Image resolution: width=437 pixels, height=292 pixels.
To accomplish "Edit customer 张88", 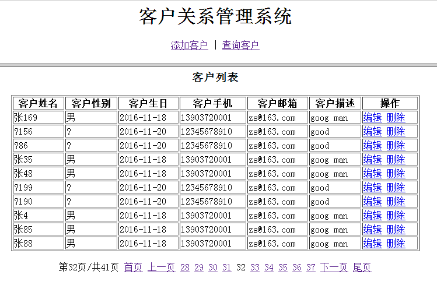I will [372, 243].
